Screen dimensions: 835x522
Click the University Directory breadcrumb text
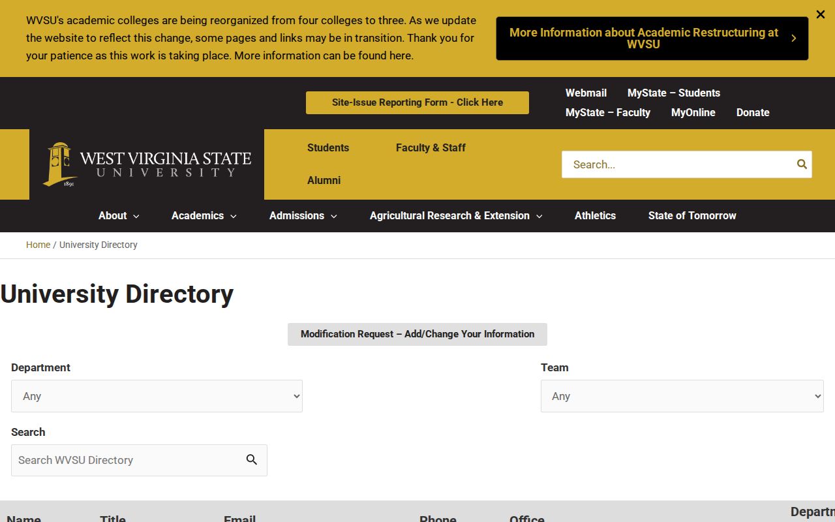pos(99,245)
